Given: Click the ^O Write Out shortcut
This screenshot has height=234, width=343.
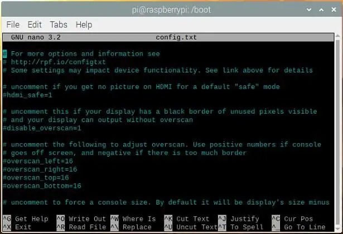Looking at the screenshot, I should [x=81, y=219].
